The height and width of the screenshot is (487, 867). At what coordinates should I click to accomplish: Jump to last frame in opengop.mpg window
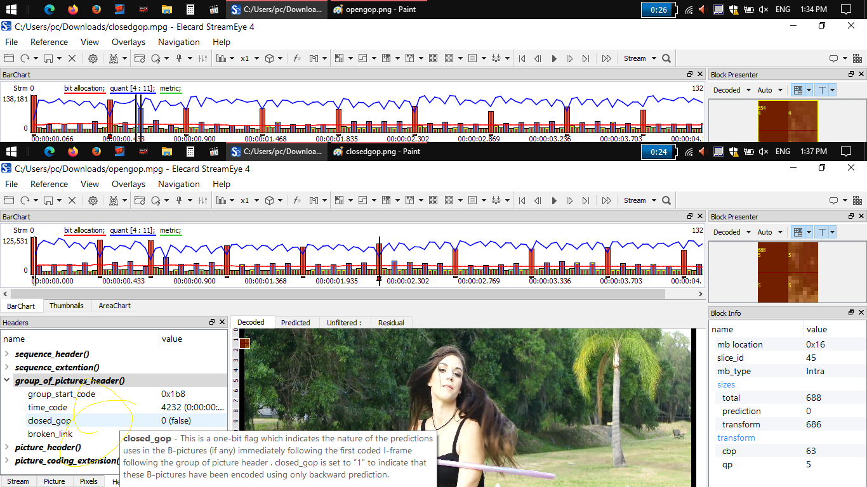(x=586, y=200)
